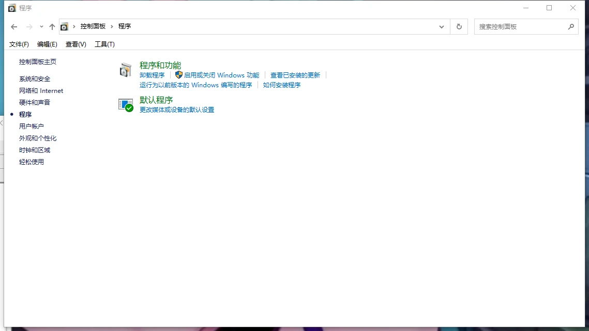The width and height of the screenshot is (589, 331).
Task: Open the 文件(F) menu
Action: click(19, 44)
